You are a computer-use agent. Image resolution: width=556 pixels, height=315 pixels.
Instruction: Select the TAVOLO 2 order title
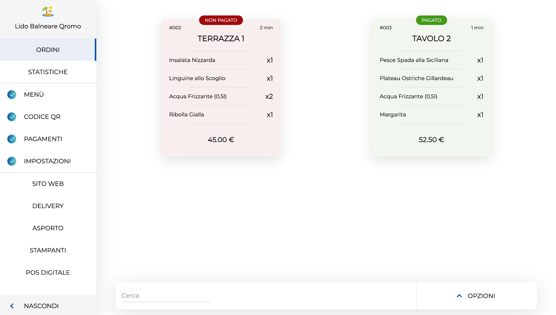pyautogui.click(x=431, y=38)
